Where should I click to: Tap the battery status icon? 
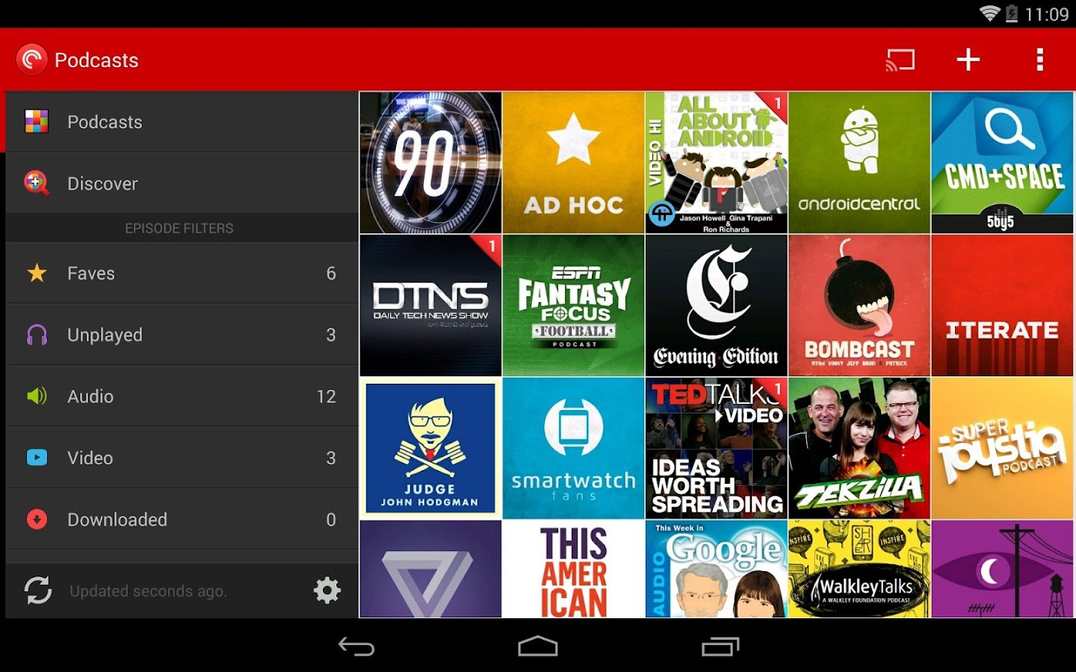[x=1012, y=13]
